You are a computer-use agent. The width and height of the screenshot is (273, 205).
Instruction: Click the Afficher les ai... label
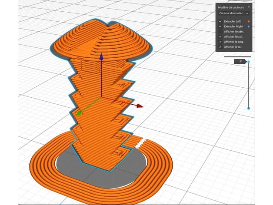[x=233, y=37]
